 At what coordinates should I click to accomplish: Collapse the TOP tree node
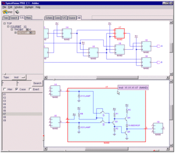[x=5, y=23]
